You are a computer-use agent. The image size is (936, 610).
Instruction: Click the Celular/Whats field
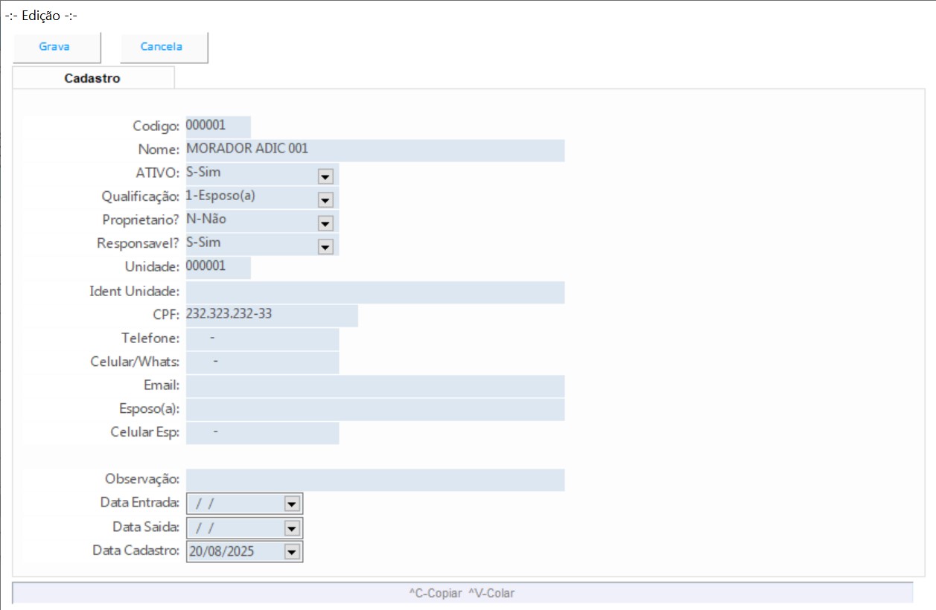tap(262, 363)
